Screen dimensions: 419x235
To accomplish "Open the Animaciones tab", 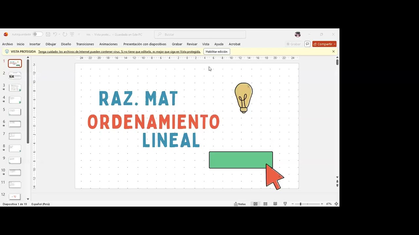I will point(108,44).
